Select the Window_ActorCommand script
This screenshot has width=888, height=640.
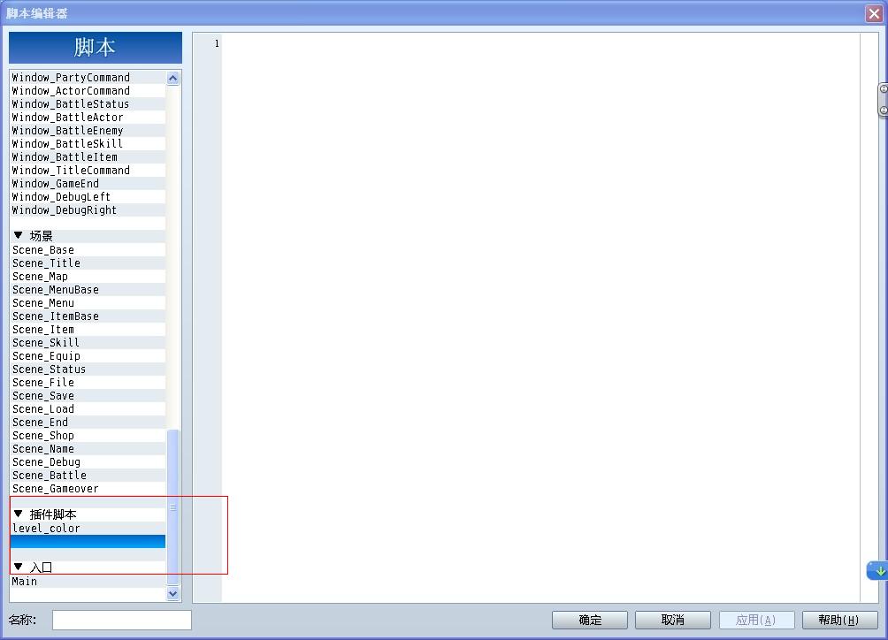tap(88, 90)
